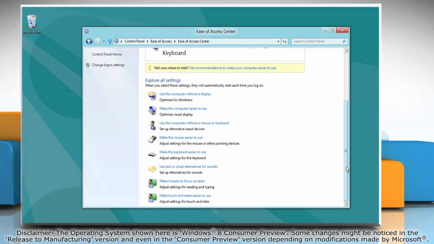This screenshot has height=244, width=434.
Task: Click the keyboard icon beside keyboard settings
Action: click(152, 155)
